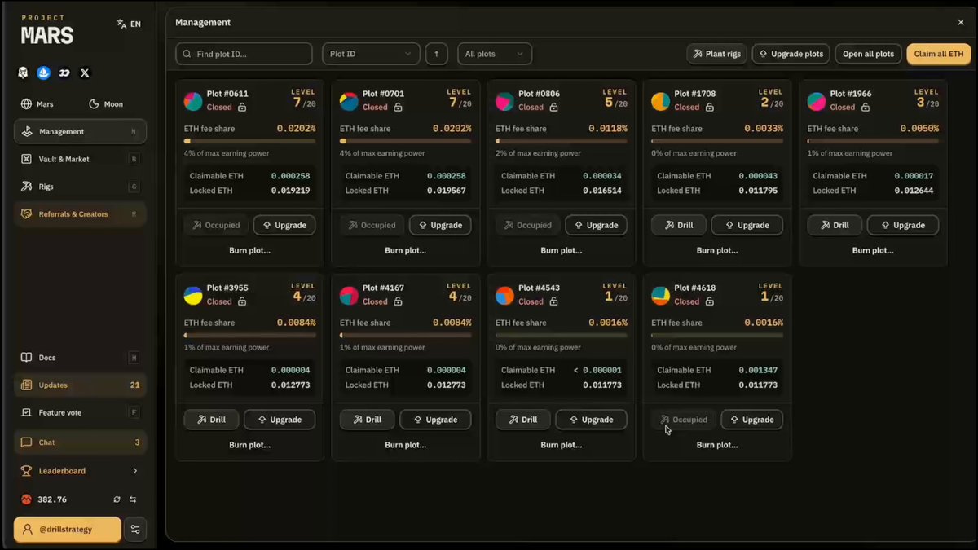
Task: Click Upgrade on Plot #0806
Action: (x=596, y=225)
